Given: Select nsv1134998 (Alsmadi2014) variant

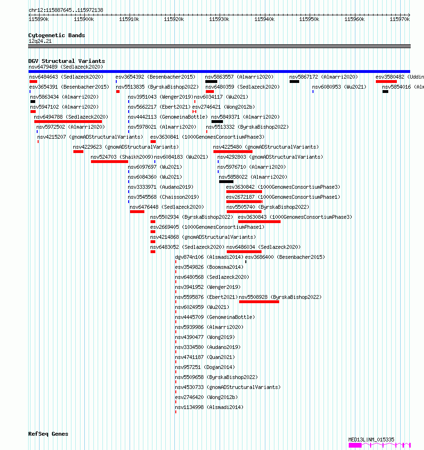Looking at the screenshot, I should (x=209, y=408).
